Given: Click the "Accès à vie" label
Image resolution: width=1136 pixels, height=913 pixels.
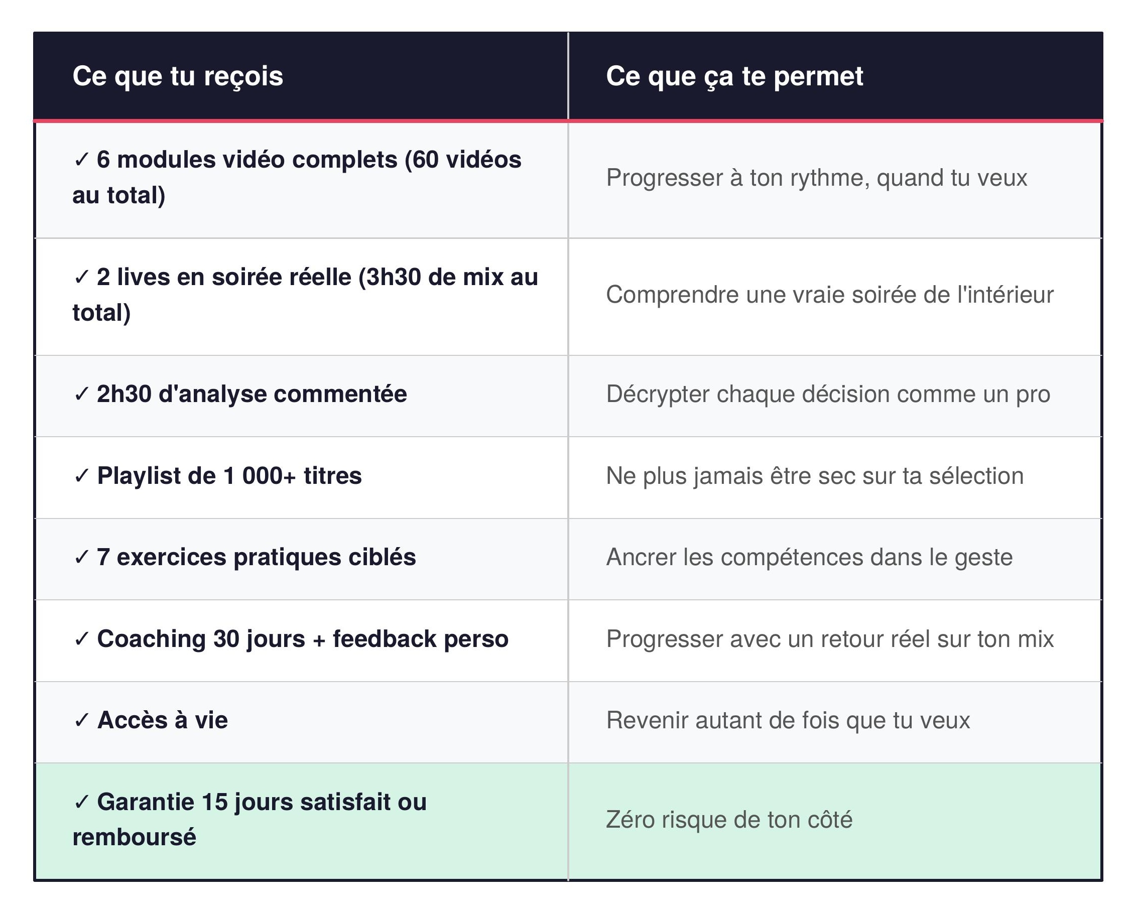Looking at the screenshot, I should coord(162,721).
